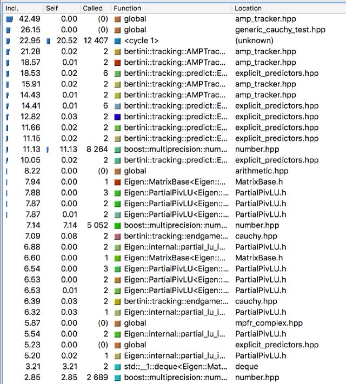Select the boost::multiprecision row called 2 689 times
Image resolution: width=346 pixels, height=384 pixels.
click(174, 377)
